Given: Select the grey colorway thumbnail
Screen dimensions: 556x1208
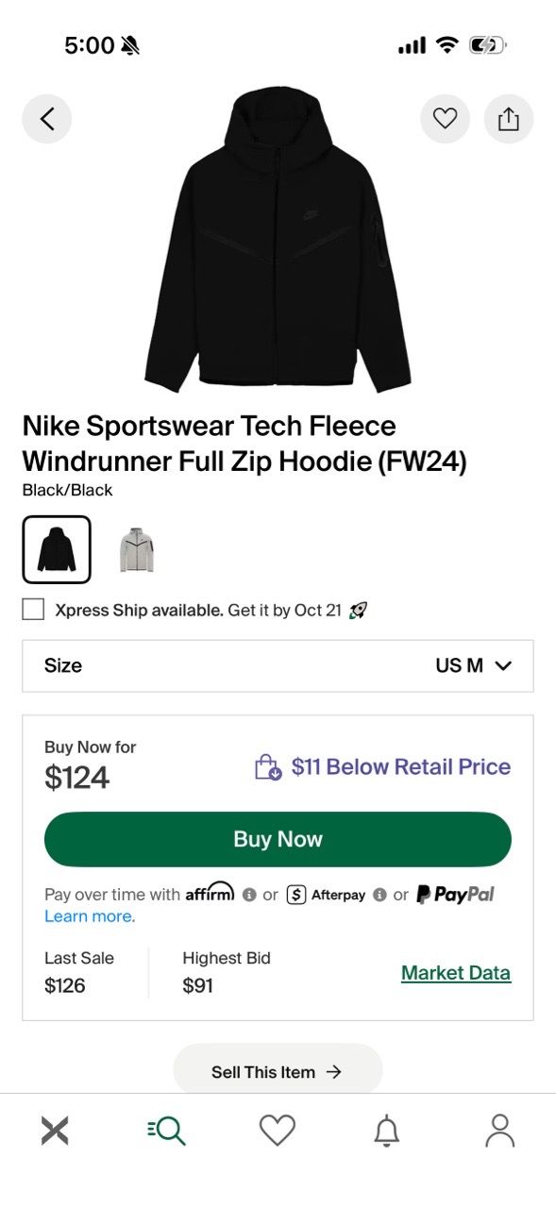Looking at the screenshot, I should click(x=136, y=550).
